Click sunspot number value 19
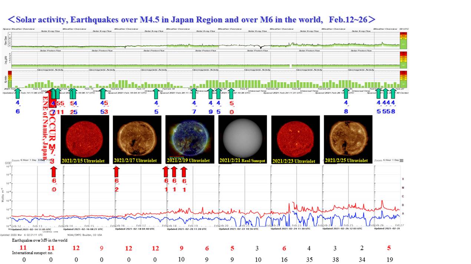 click(390, 260)
